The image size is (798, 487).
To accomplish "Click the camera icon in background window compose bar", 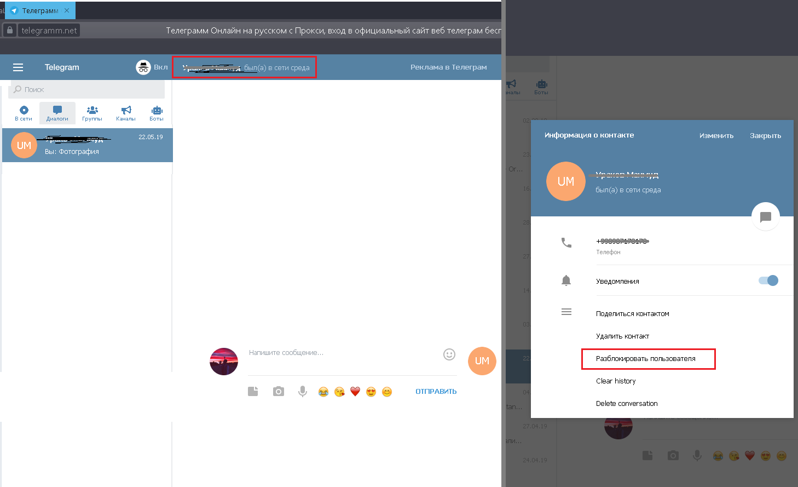I will pyautogui.click(x=673, y=456).
